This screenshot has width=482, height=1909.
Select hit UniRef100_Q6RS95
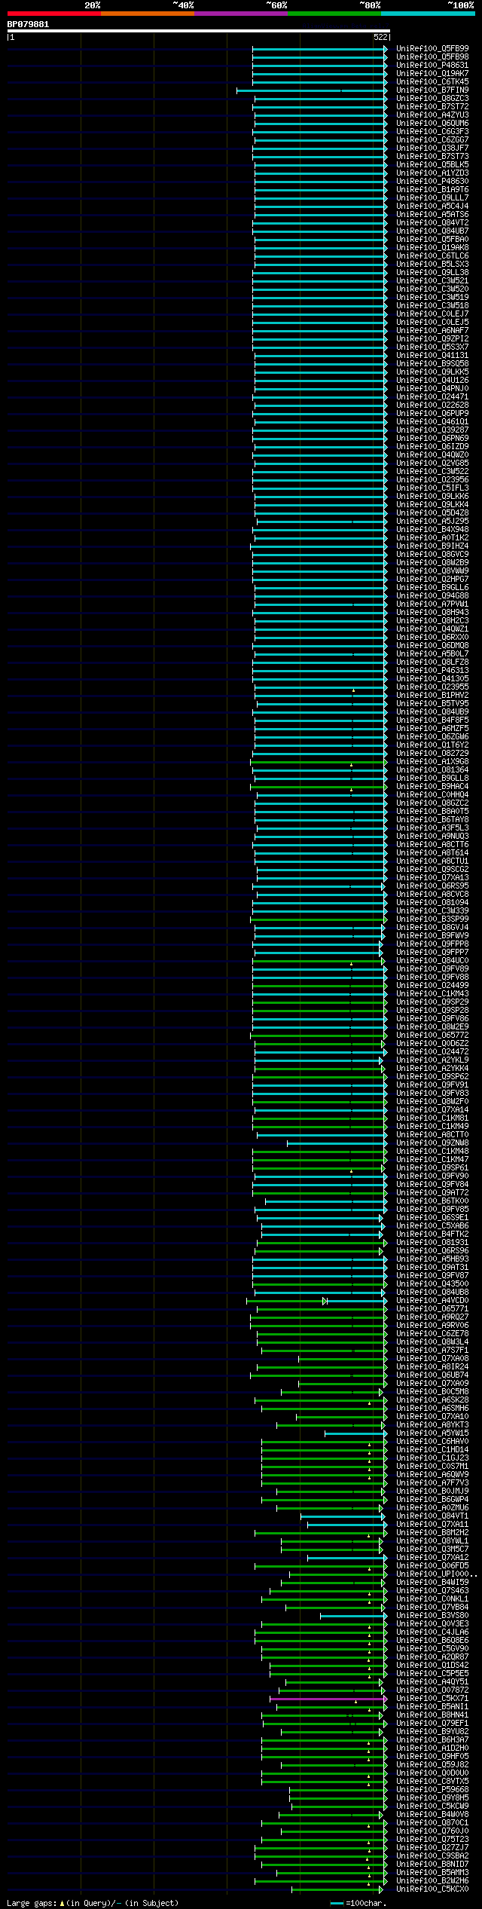[432, 886]
